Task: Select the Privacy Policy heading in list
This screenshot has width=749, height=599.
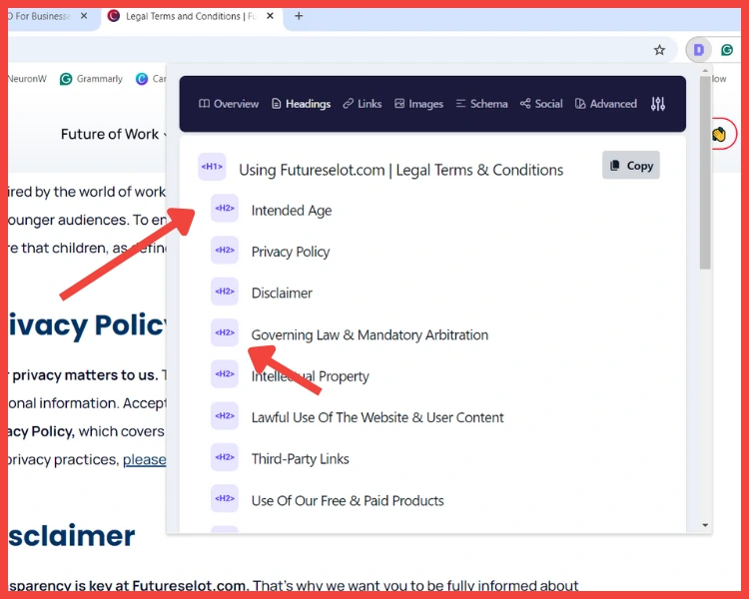Action: 291,252
